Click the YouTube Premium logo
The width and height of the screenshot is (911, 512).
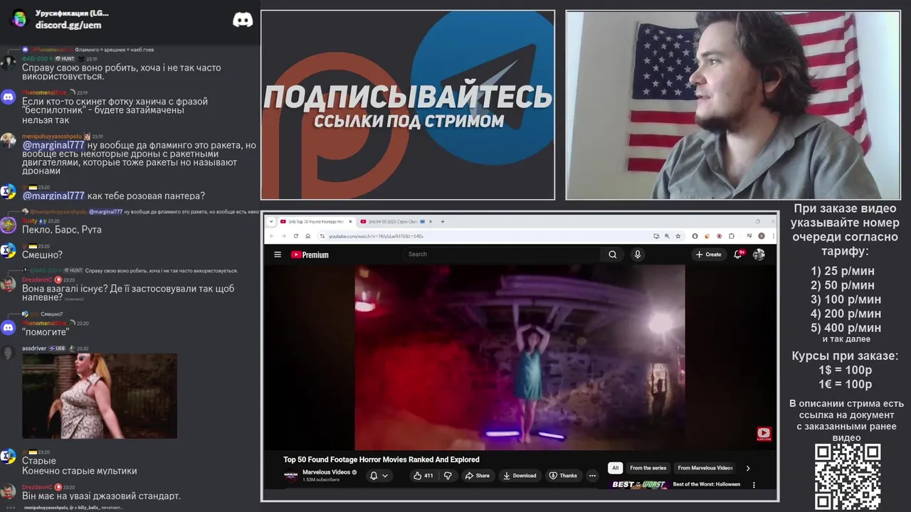point(310,255)
